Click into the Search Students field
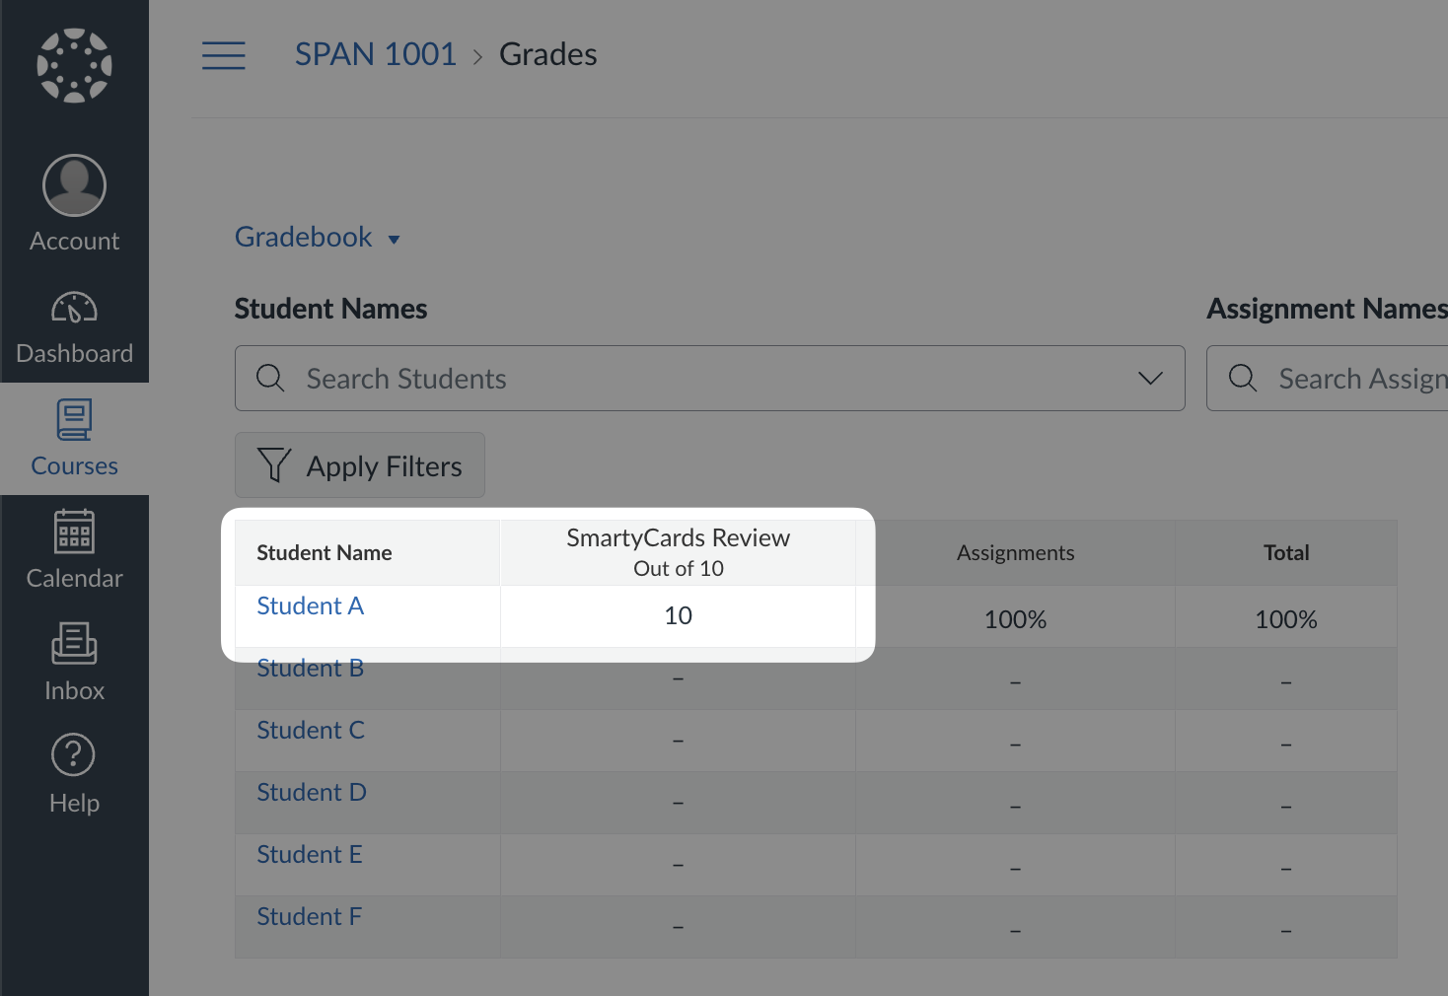Viewport: 1448px width, 996px height. [x=710, y=378]
